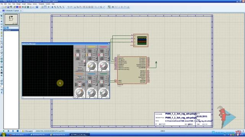The width and height of the screenshot is (245, 137).
Task: Click Channel D voltage dial knob
Action: point(103,92)
